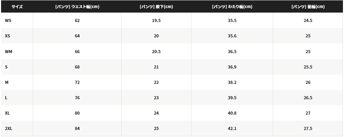Click the 裾幅(cm) column header
The image size is (344, 137).
coord(308,7)
